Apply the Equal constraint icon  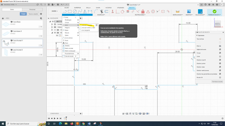128,11
